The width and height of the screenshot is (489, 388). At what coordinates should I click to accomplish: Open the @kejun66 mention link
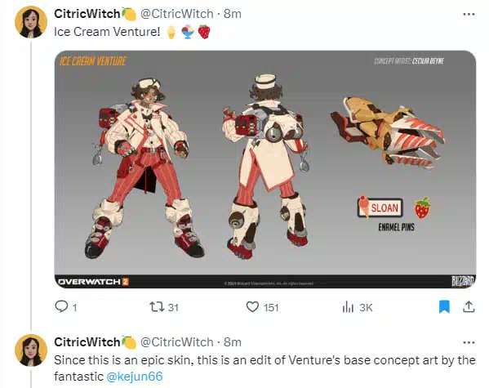coord(135,376)
